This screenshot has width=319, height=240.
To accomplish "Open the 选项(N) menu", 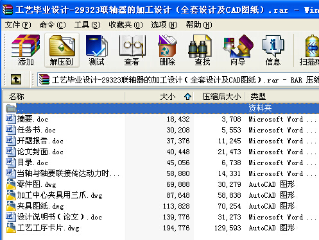I will [x=164, y=25].
